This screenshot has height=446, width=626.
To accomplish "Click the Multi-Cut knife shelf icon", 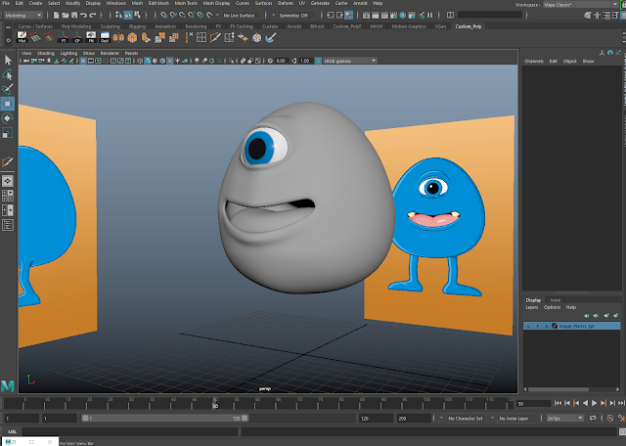I will point(215,37).
